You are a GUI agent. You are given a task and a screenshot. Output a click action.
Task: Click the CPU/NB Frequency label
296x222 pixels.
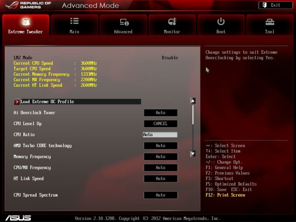tap(32, 167)
